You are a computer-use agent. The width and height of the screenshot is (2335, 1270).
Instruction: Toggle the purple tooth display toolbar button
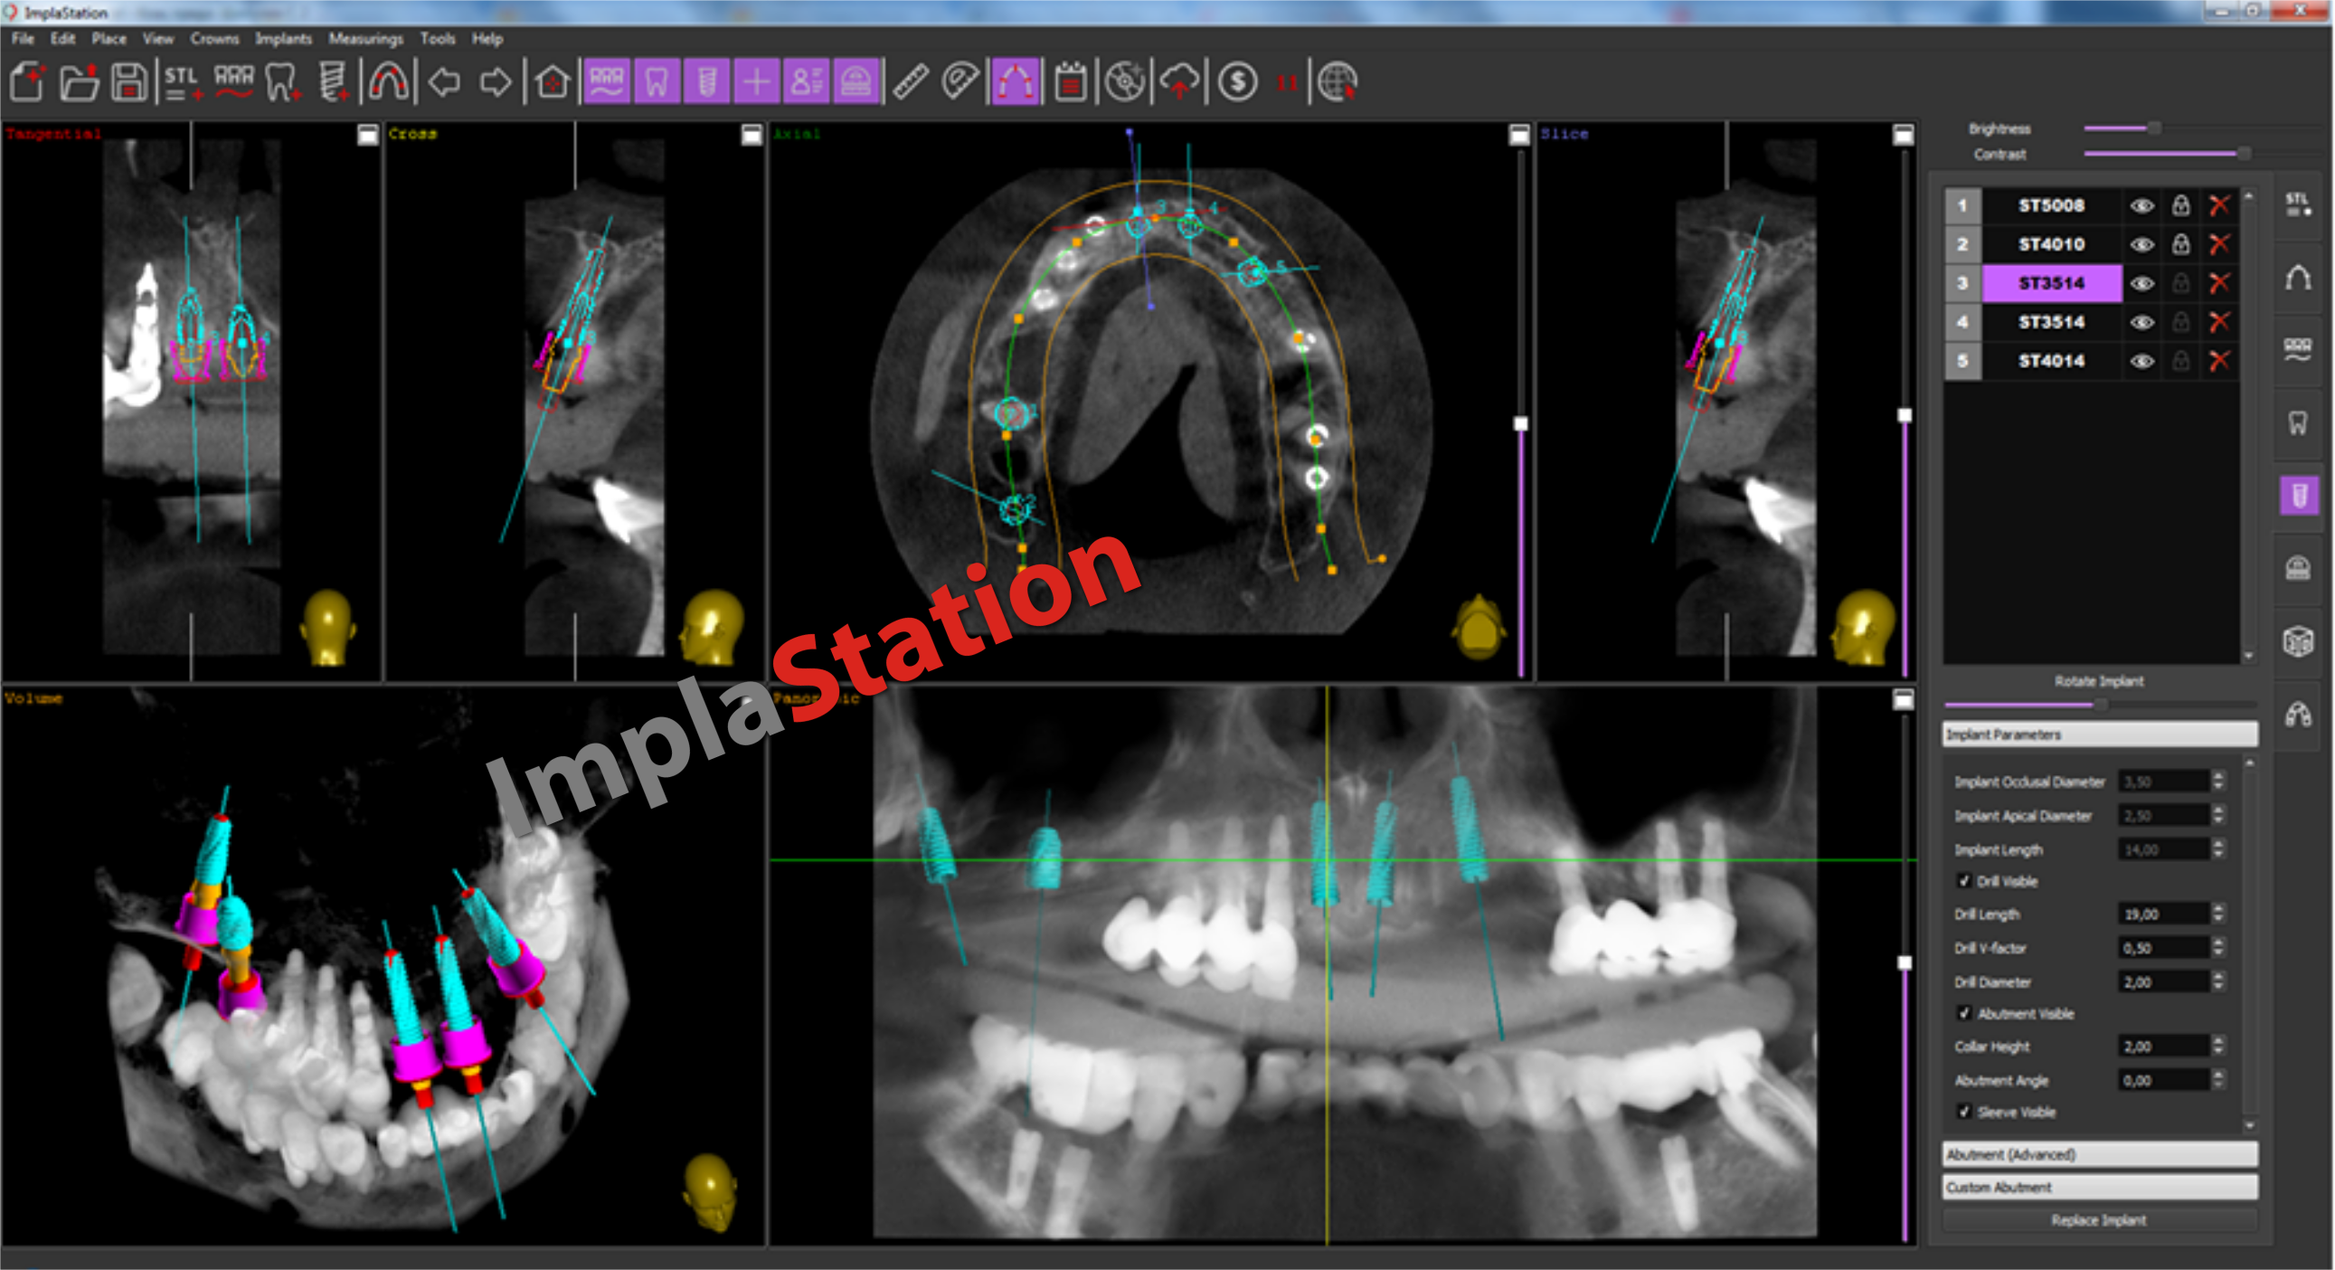tap(657, 81)
